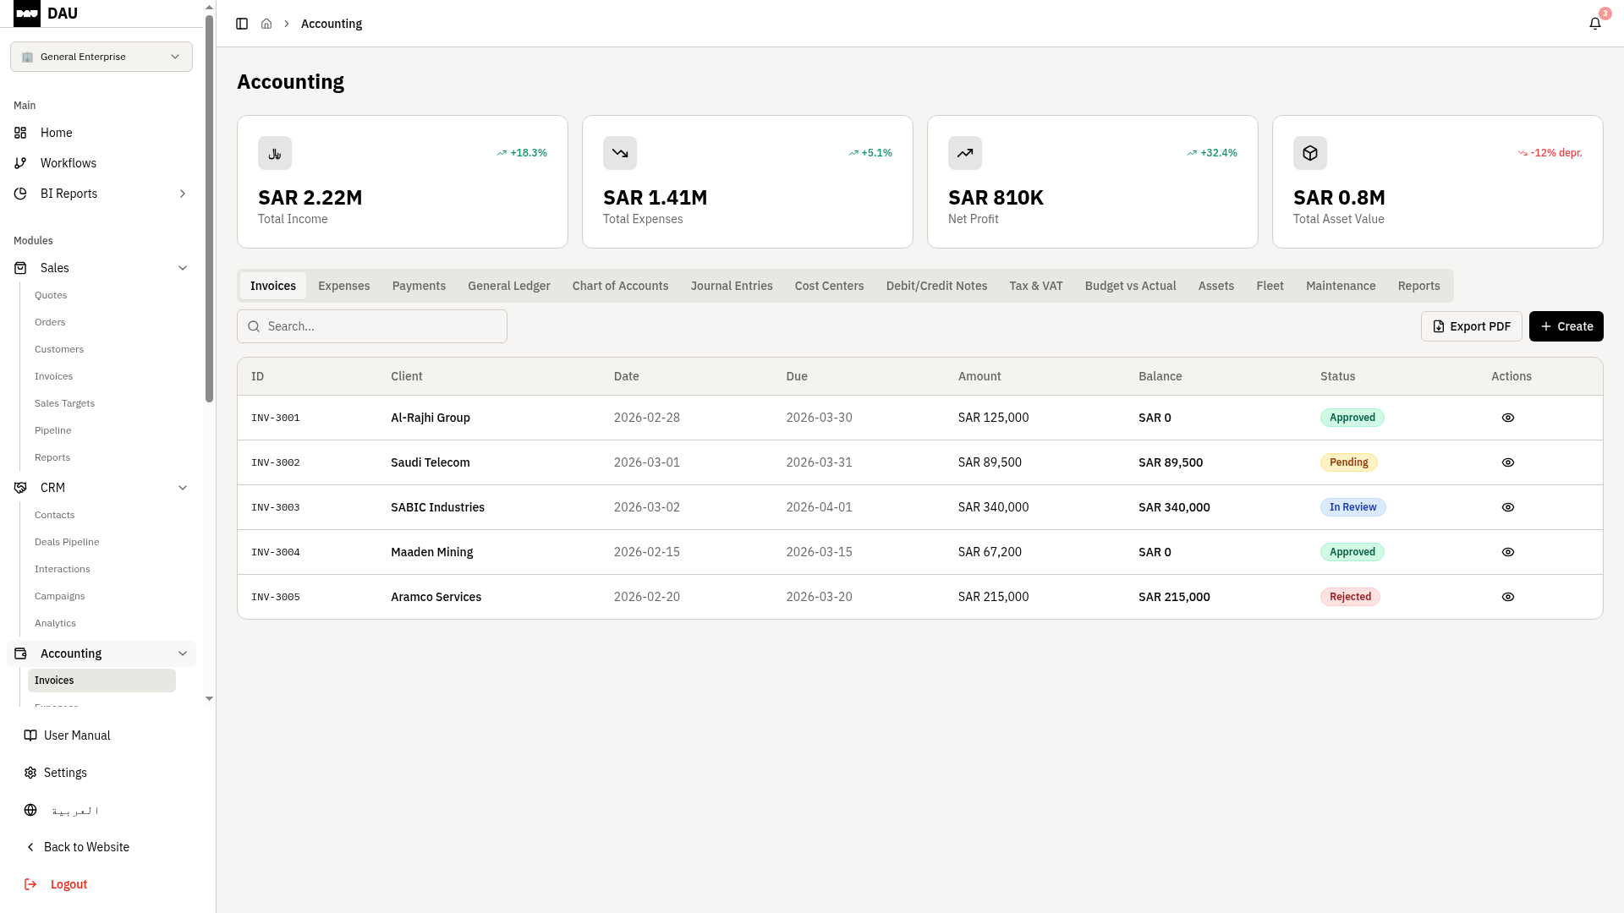Open Settings from the sidebar
The height and width of the screenshot is (913, 1624).
point(65,773)
